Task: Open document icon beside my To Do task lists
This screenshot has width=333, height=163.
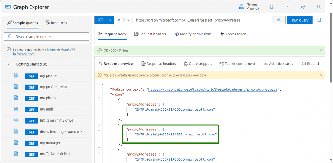Action: 16,154
